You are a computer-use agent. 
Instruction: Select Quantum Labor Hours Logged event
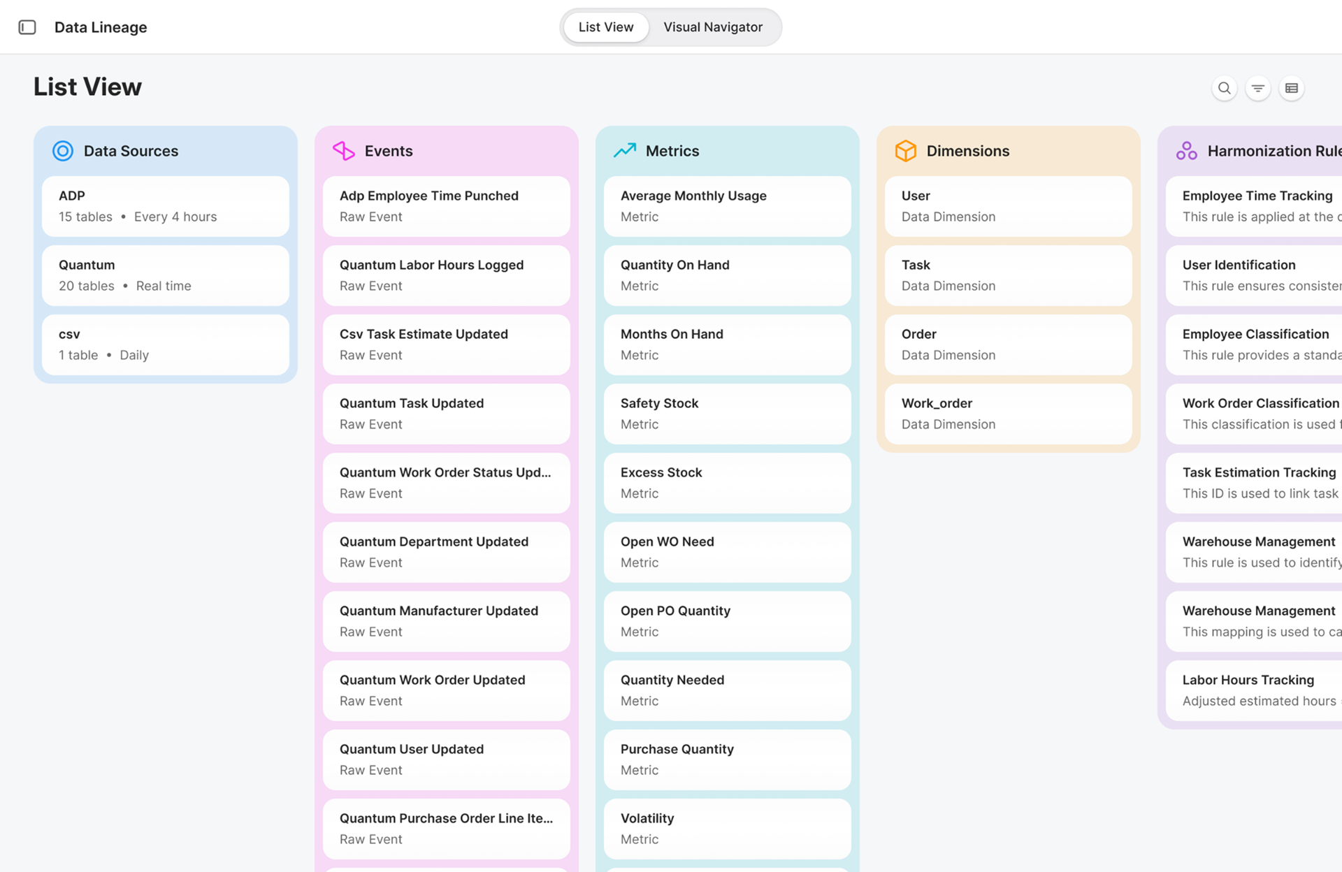click(447, 275)
